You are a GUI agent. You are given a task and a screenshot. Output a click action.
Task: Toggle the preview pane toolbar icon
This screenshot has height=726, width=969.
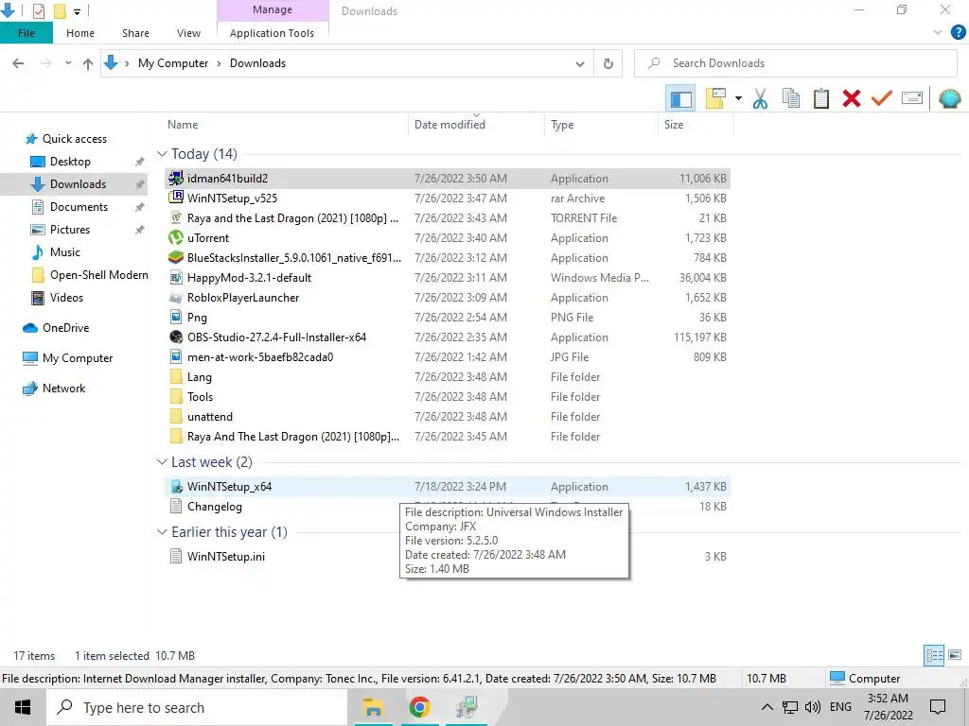[680, 98]
